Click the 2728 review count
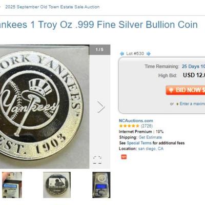205x205 pixels. (x=147, y=126)
